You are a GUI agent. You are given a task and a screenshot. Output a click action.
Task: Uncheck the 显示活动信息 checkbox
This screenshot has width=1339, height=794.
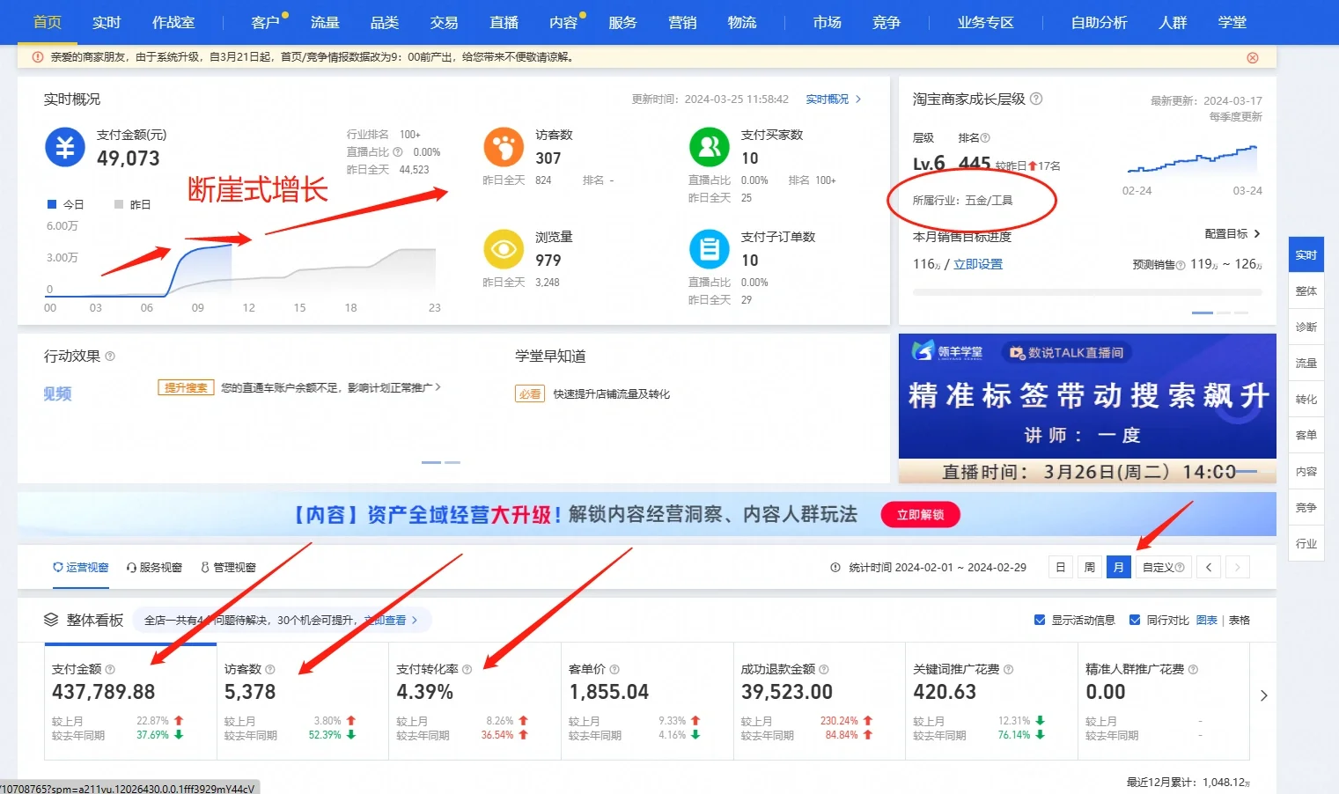pyautogui.click(x=1040, y=620)
